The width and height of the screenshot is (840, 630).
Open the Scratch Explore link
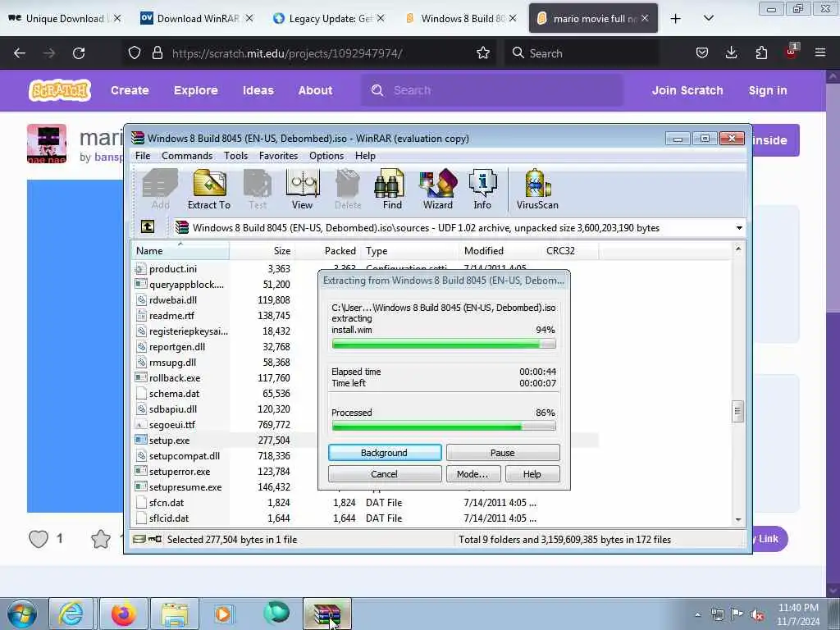[x=195, y=90]
